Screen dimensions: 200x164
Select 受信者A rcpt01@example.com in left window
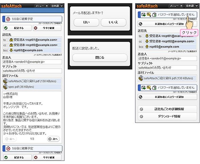tap(32, 40)
